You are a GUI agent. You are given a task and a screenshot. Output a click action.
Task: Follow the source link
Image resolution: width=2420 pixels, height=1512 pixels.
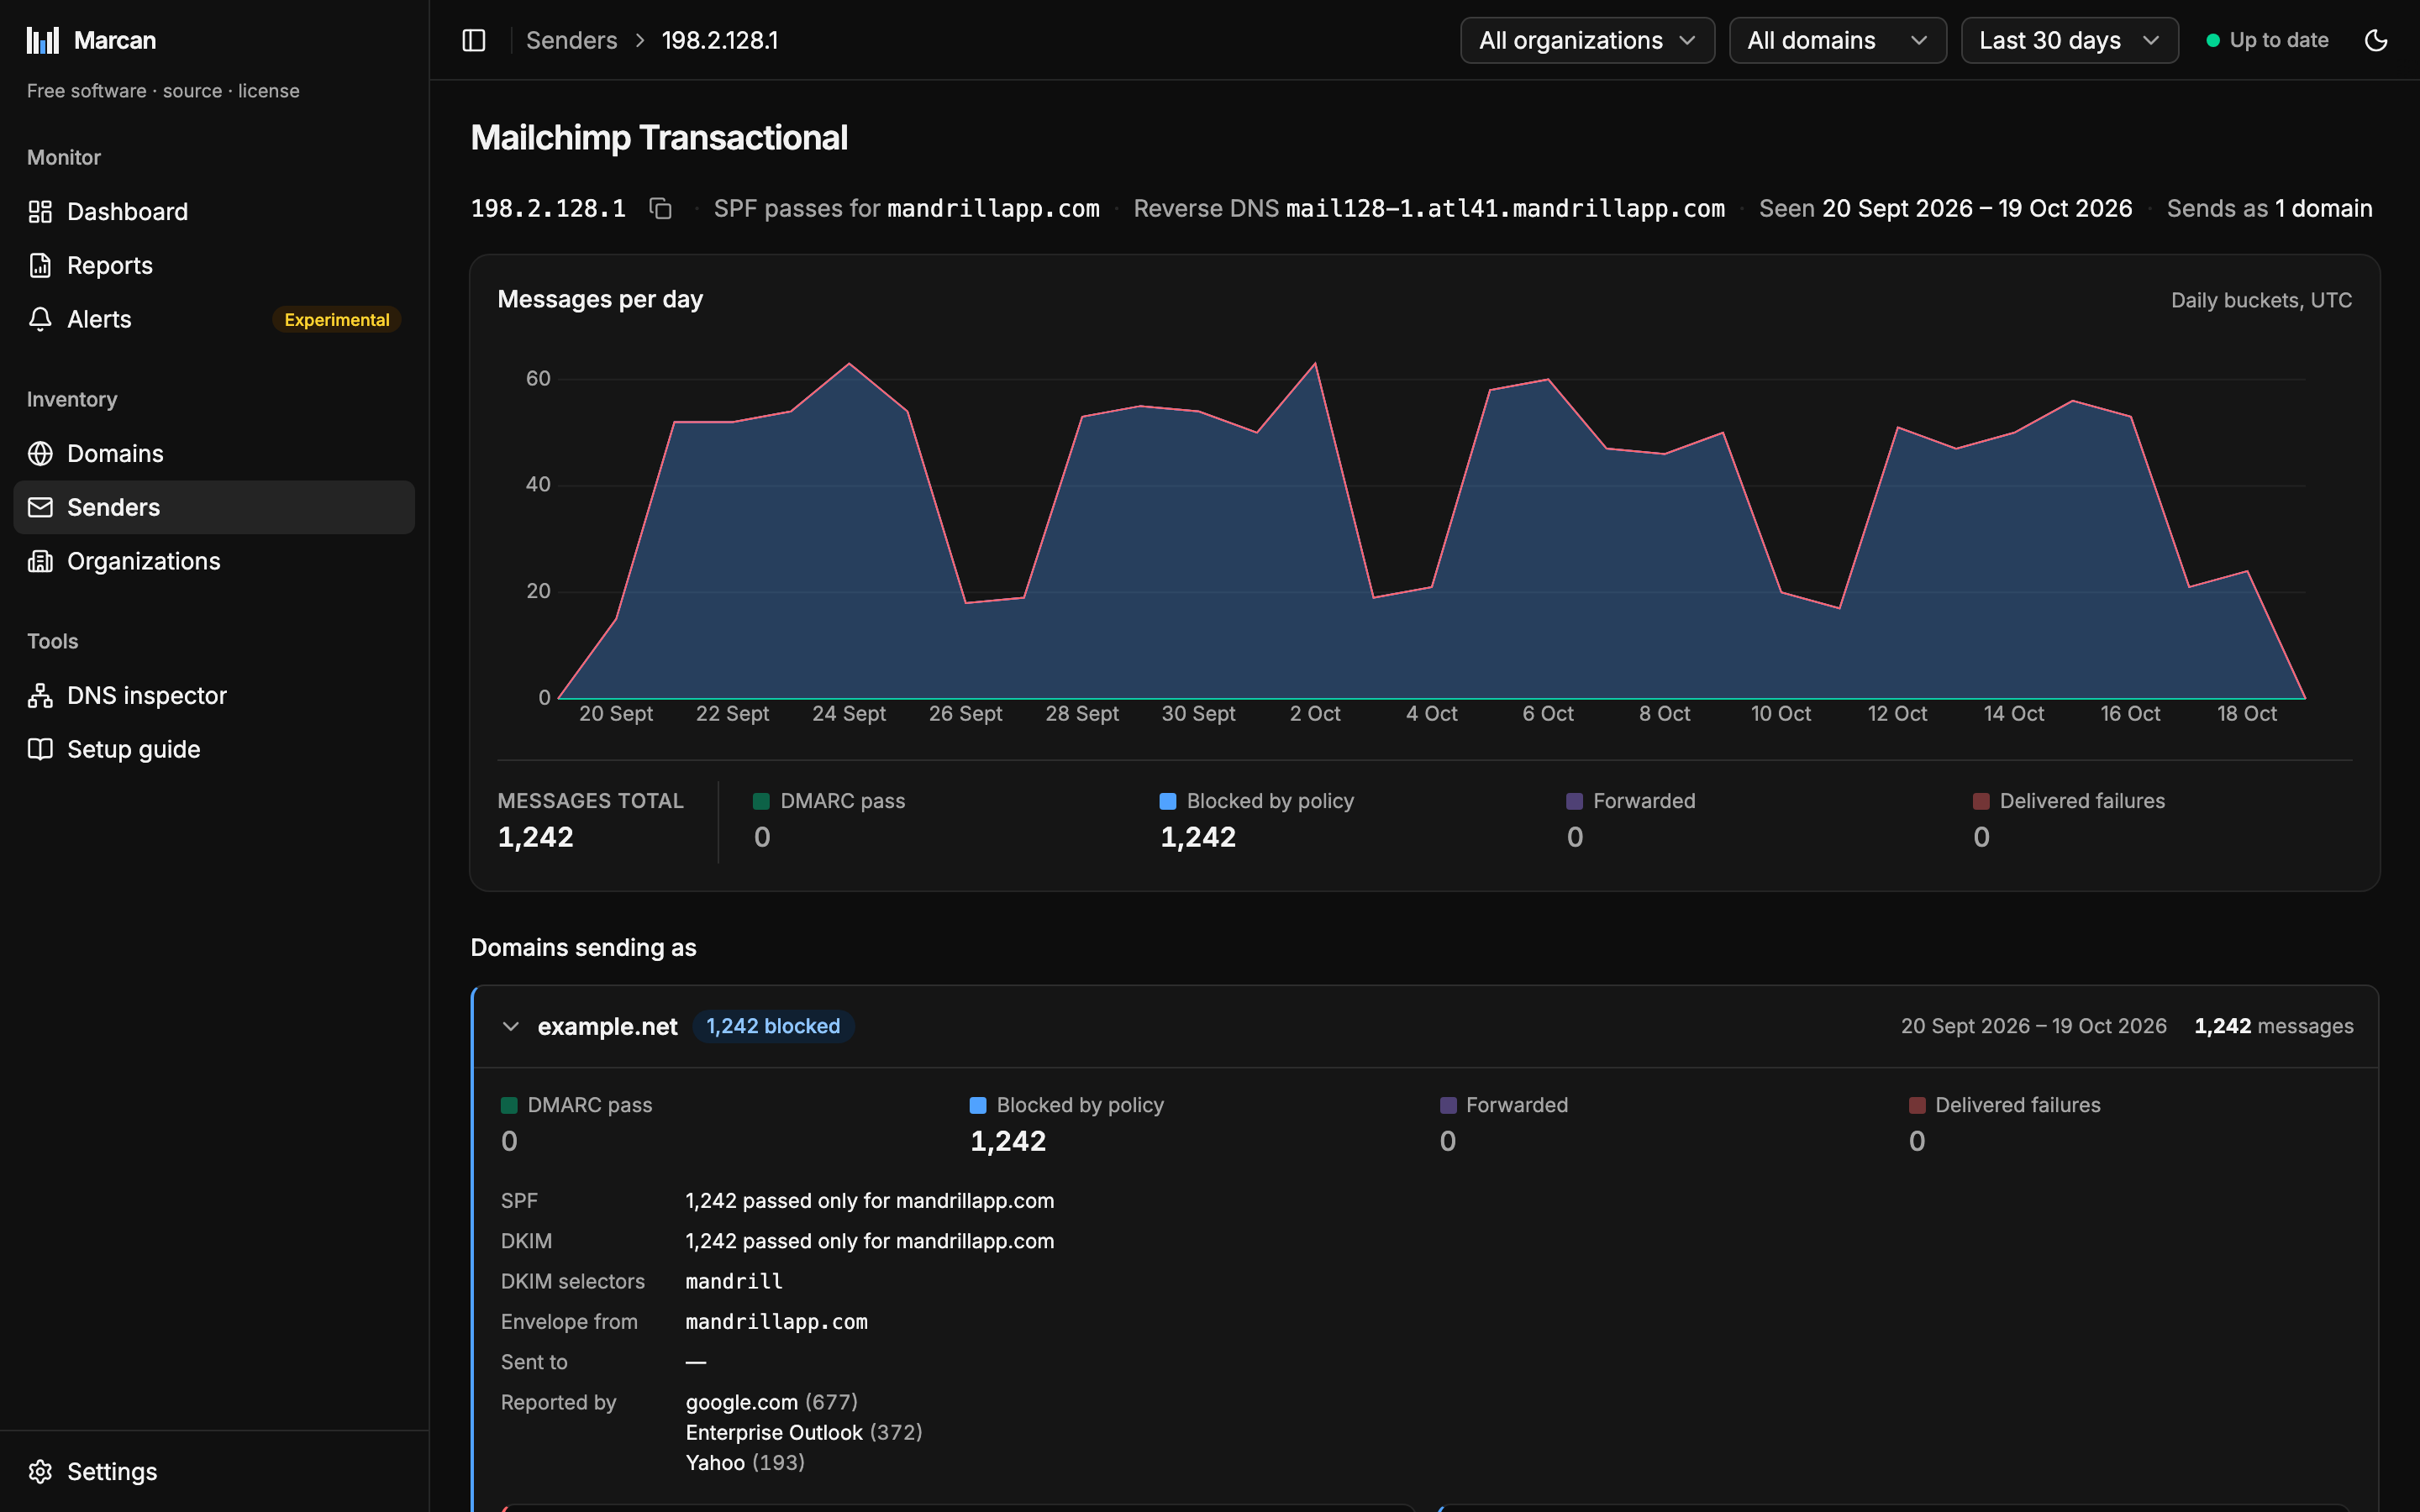[x=192, y=90]
